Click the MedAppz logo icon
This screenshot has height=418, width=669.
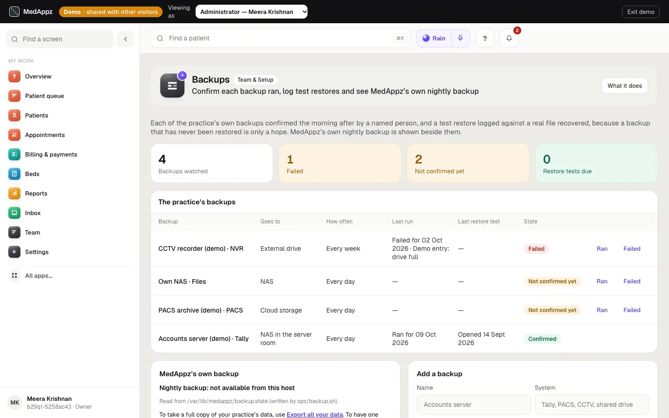coord(14,12)
